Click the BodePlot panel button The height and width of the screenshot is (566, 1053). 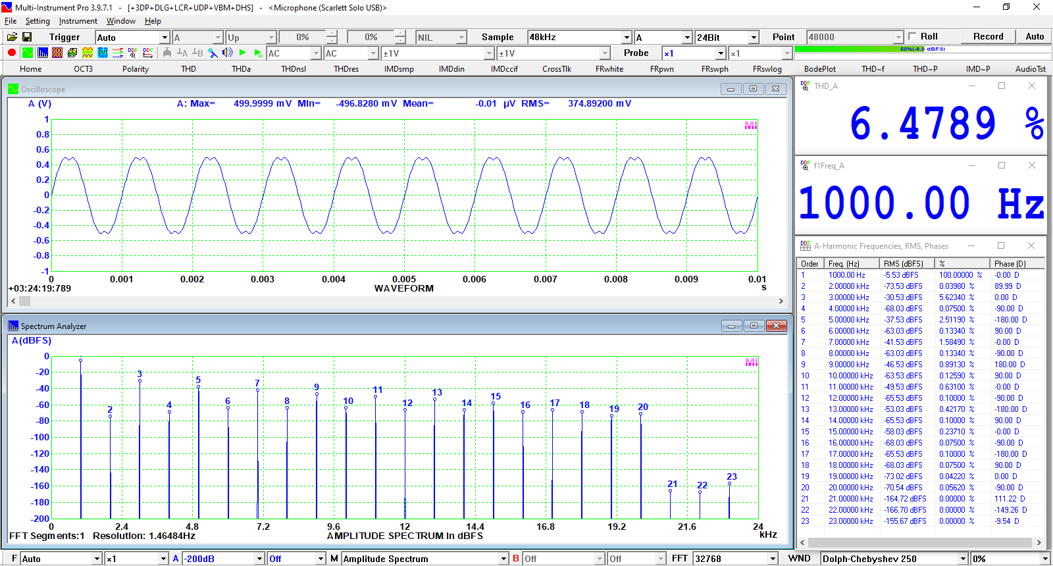tap(819, 69)
